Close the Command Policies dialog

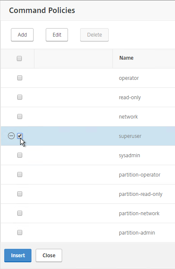49,256
